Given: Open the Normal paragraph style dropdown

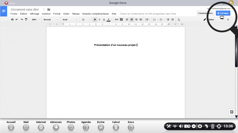Looking at the screenshot, I should pos(51,20).
